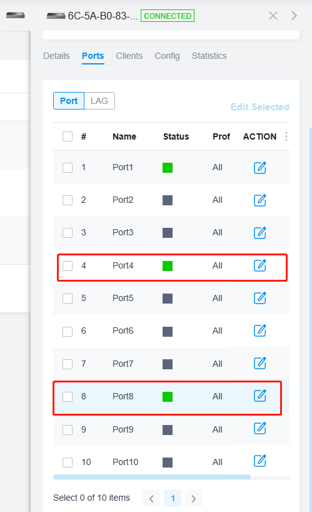The height and width of the screenshot is (512, 312).
Task: Click the horizontal scrollbar under the table
Action: [152, 477]
